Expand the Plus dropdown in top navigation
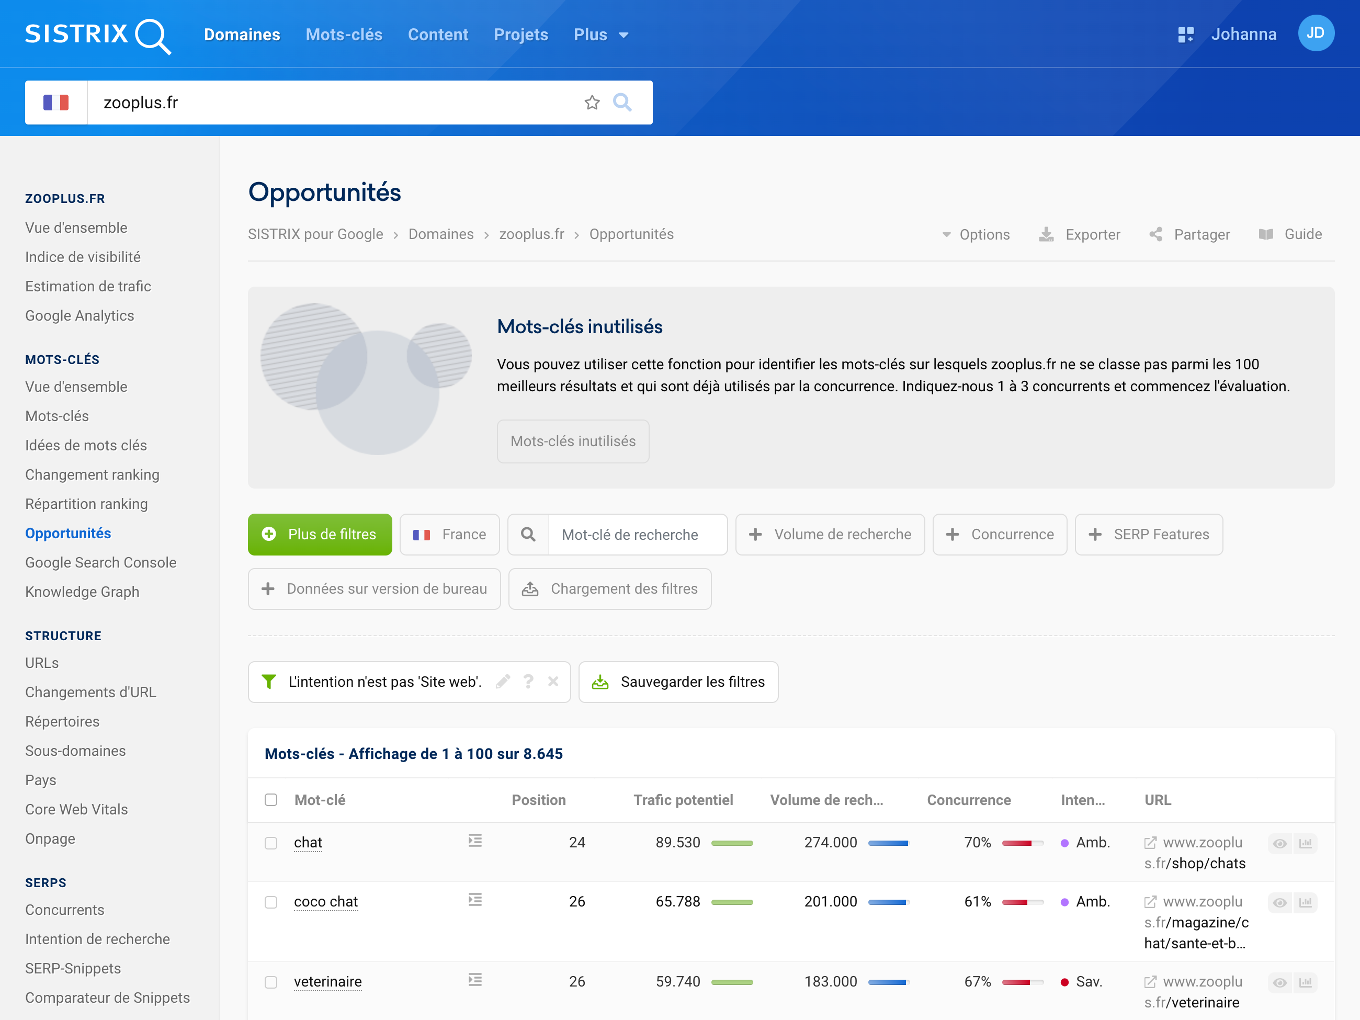Screen dimensions: 1360x1020 click(600, 35)
